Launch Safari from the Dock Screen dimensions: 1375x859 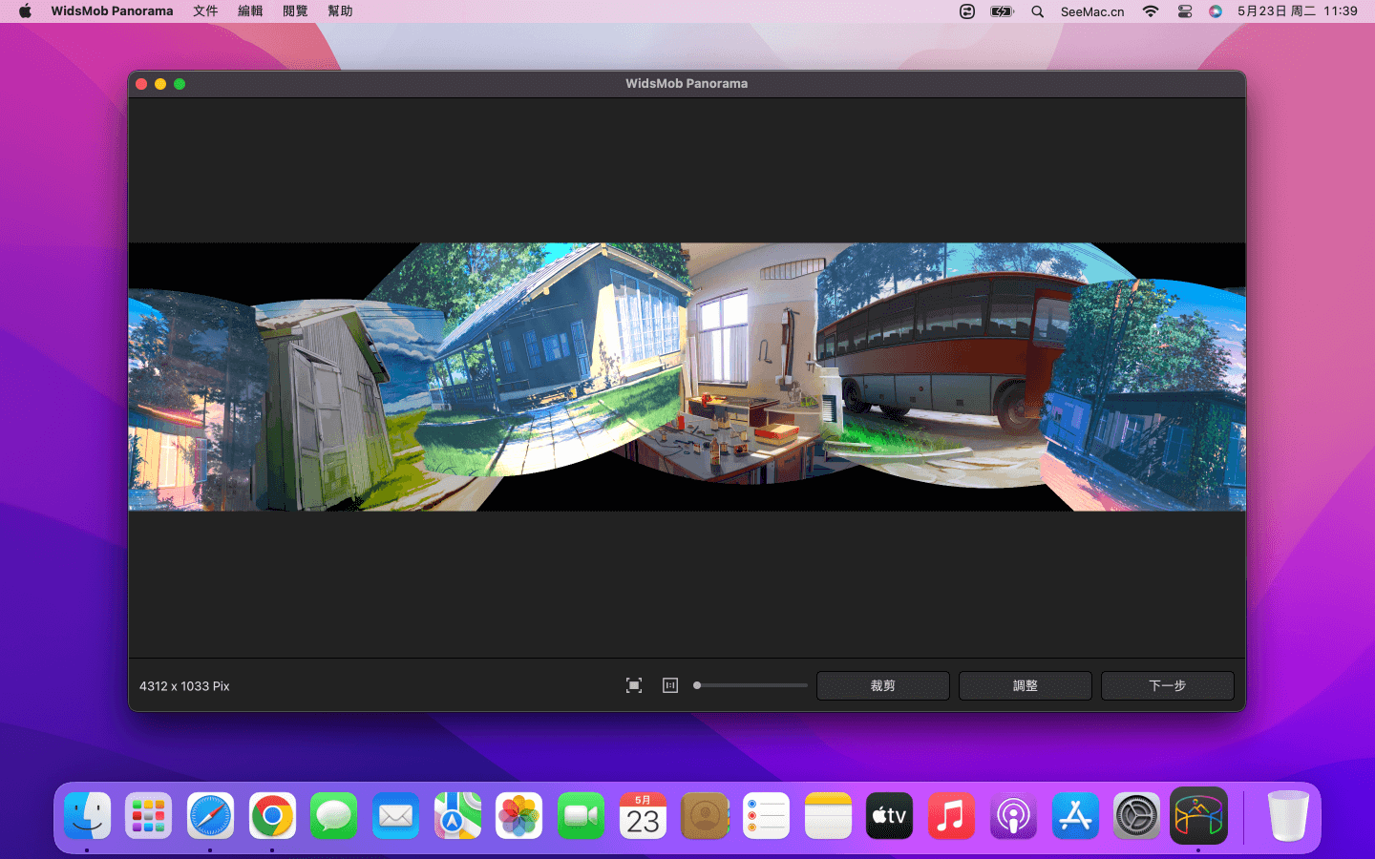point(210,816)
